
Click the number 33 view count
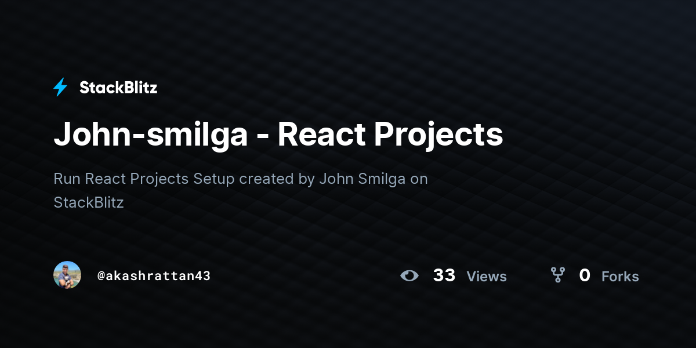click(444, 275)
